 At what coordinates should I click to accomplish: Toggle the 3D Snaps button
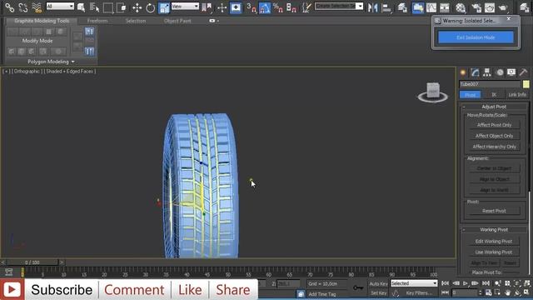(x=252, y=7)
